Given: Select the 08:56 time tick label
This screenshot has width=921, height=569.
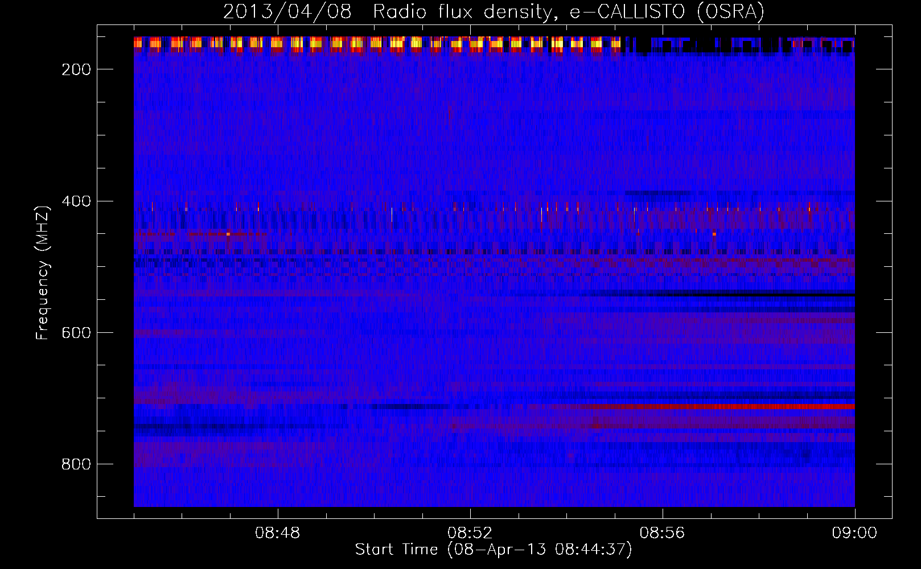Looking at the screenshot, I should click(663, 533).
